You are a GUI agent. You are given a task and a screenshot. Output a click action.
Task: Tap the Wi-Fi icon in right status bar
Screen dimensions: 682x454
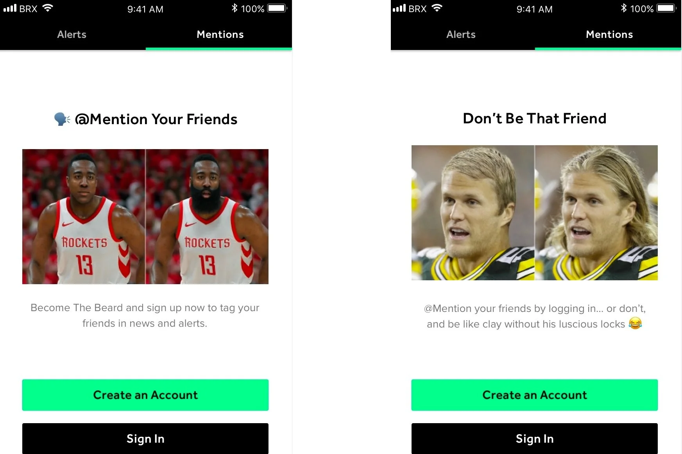[437, 8]
